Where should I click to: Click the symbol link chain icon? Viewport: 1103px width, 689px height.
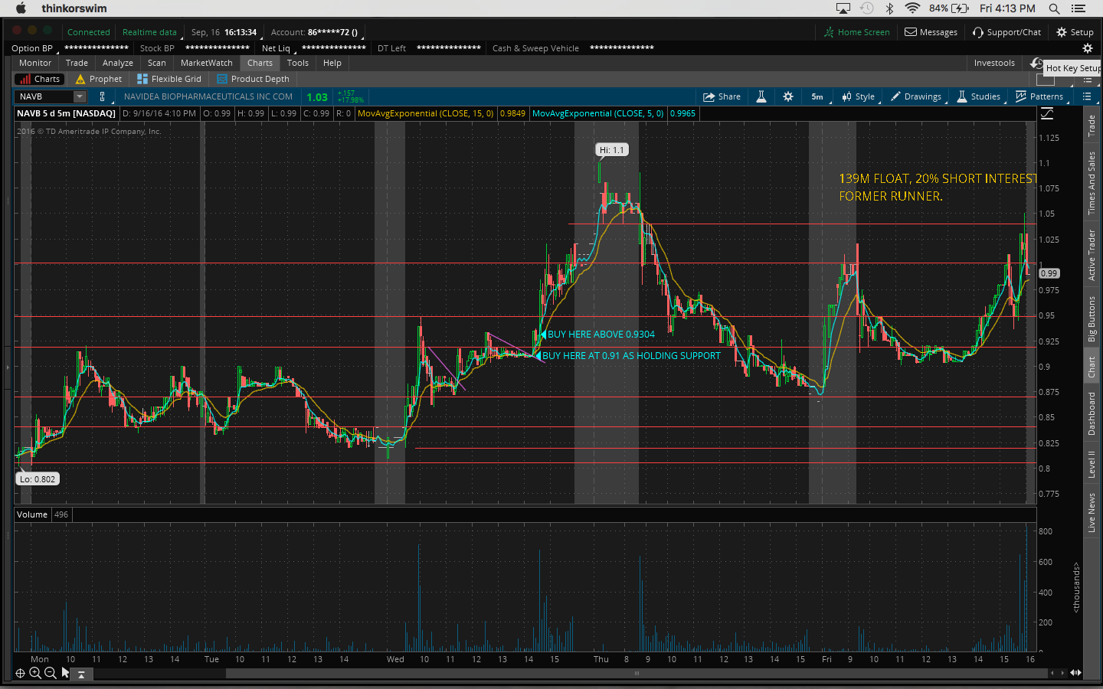coord(102,96)
